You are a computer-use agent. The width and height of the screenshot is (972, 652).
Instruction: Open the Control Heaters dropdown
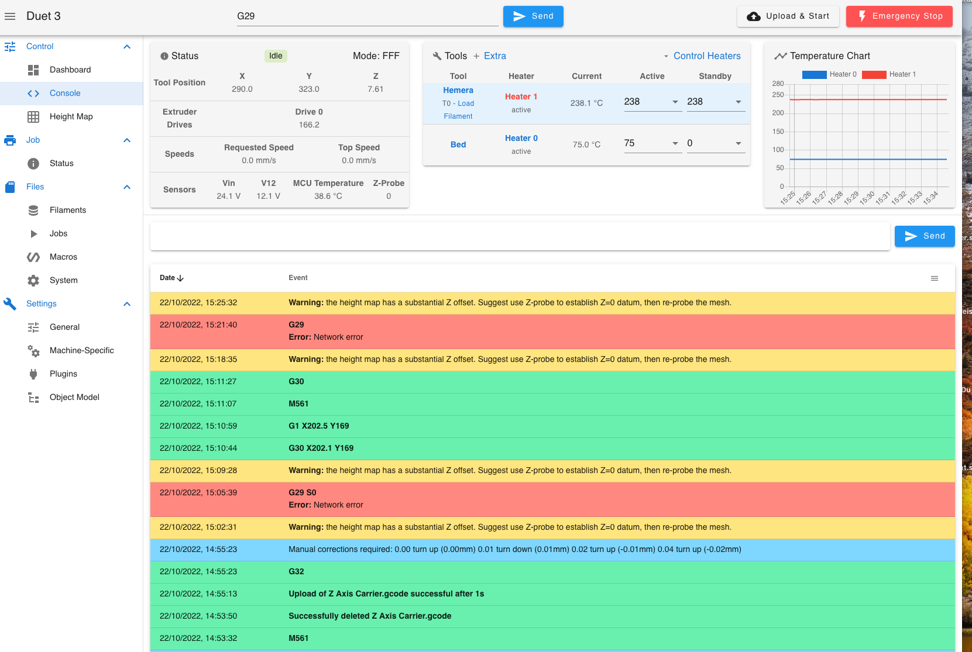click(x=702, y=56)
